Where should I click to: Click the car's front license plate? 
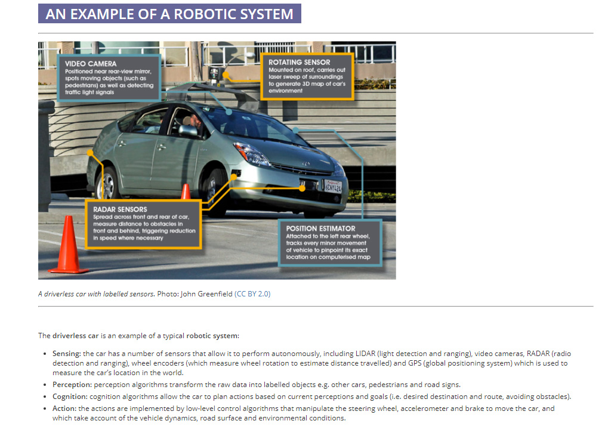(x=332, y=186)
